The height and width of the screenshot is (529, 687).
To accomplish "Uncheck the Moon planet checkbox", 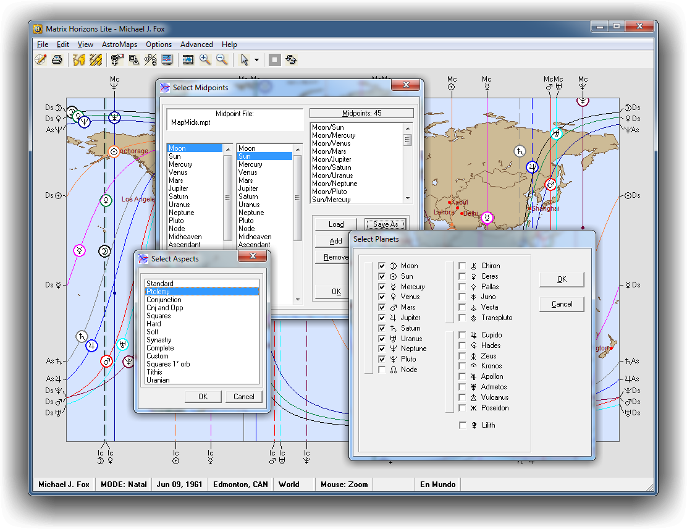I will (382, 266).
